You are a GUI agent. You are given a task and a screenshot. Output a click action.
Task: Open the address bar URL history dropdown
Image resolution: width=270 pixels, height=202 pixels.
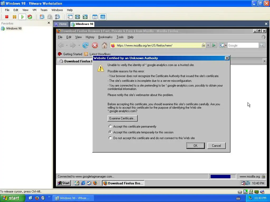[x=208, y=45]
